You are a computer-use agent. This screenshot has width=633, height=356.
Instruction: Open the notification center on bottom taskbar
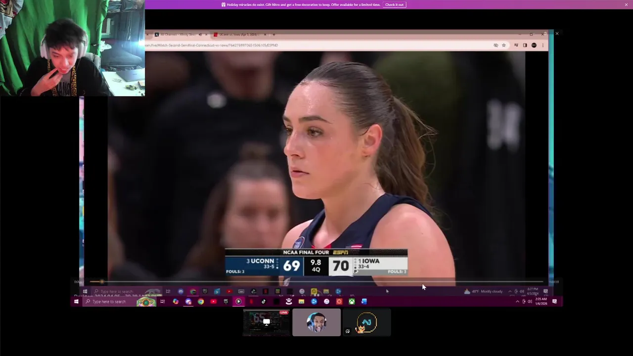554,302
